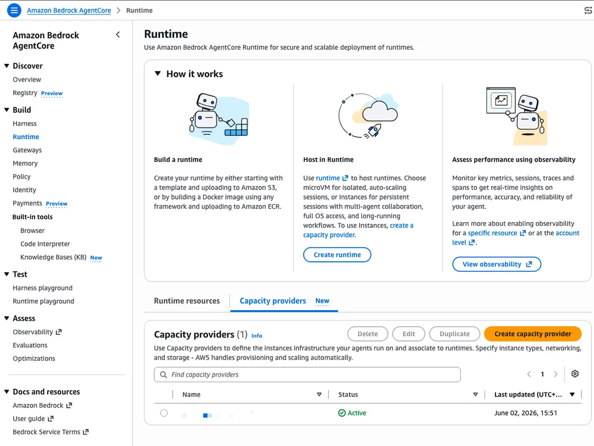Open Runtime playground
594x446 pixels.
43,301
